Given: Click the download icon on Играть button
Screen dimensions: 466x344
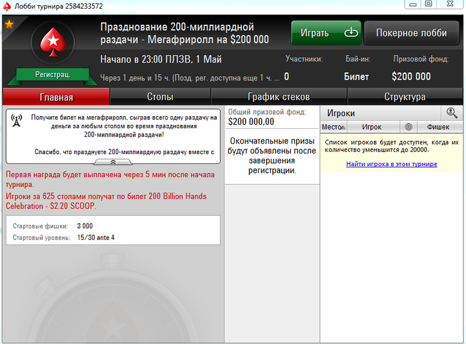Looking at the screenshot, I should click(351, 33).
